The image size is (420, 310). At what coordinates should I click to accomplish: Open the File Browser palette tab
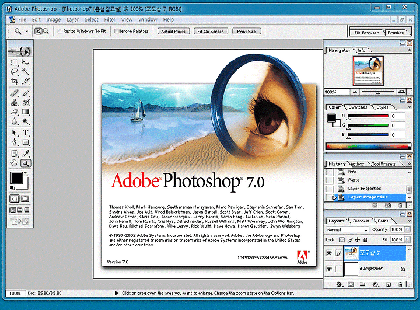[366, 33]
